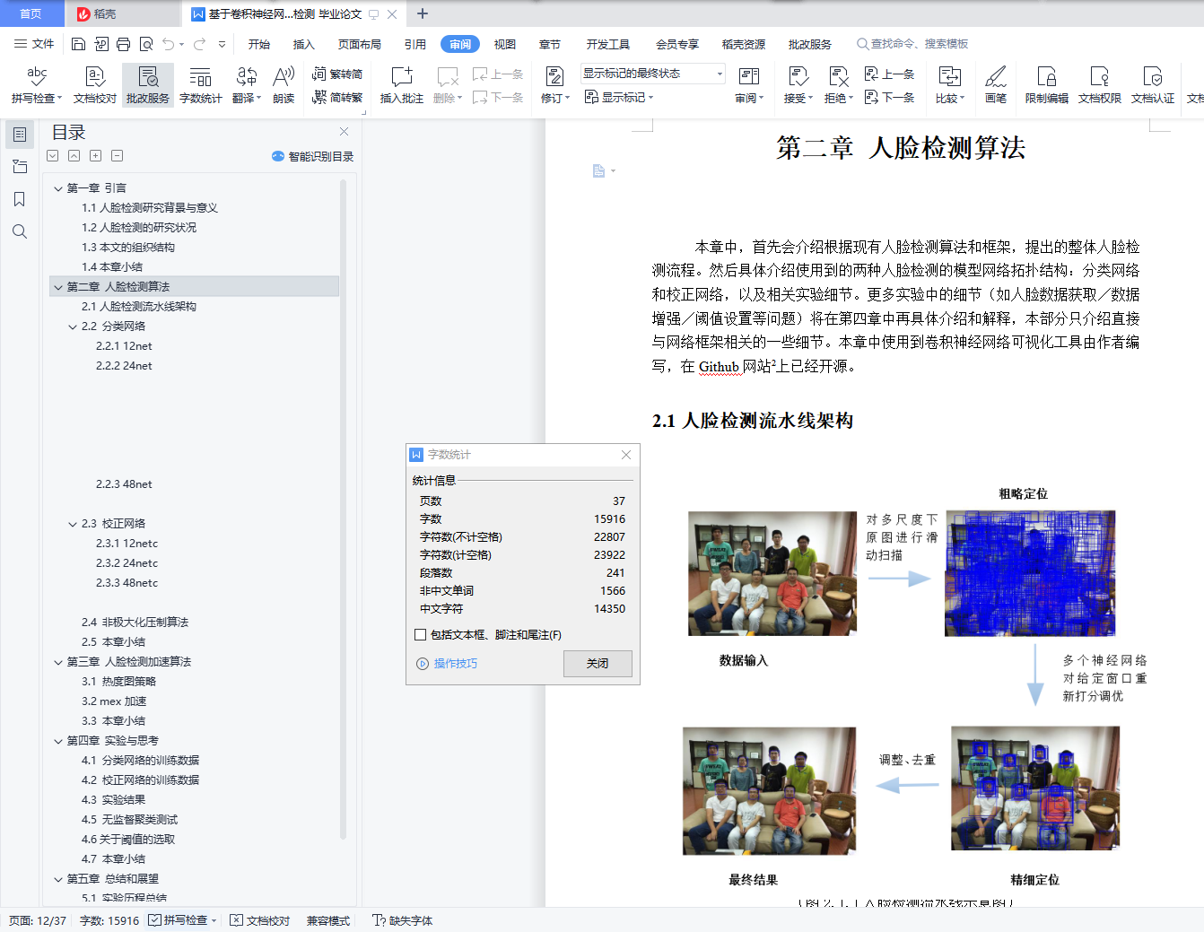The width and height of the screenshot is (1204, 932).
Task: Open the 操作技巧 link in dialog
Action: pyautogui.click(x=448, y=664)
